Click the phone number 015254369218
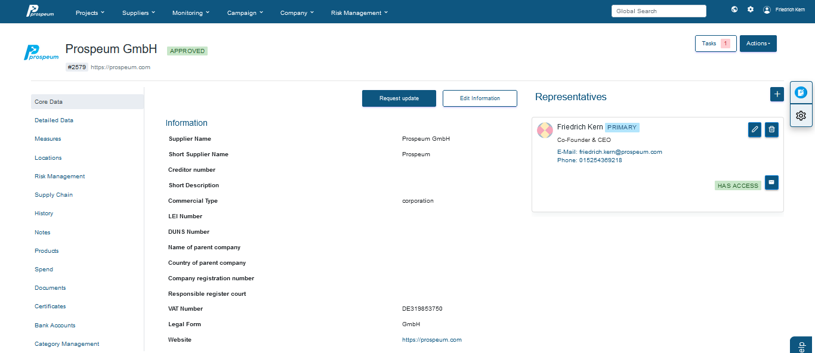The width and height of the screenshot is (815, 353). click(x=600, y=160)
